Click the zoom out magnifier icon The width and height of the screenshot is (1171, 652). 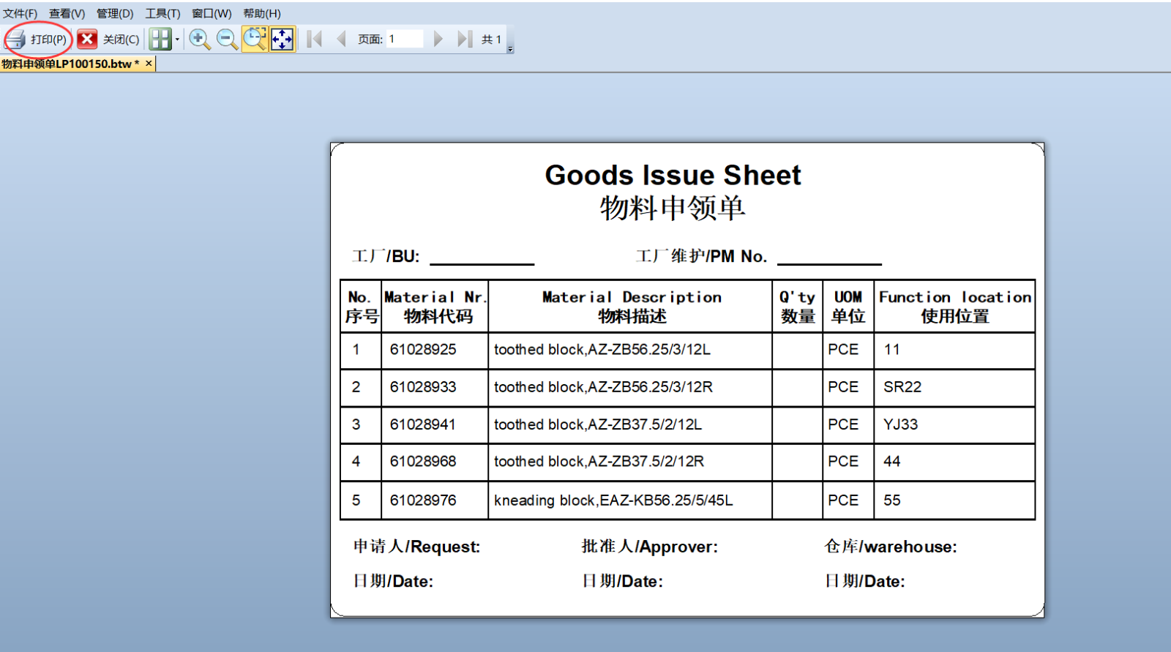227,40
